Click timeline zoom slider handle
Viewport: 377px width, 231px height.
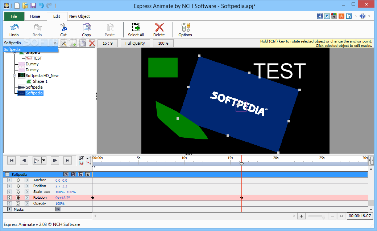(323, 216)
